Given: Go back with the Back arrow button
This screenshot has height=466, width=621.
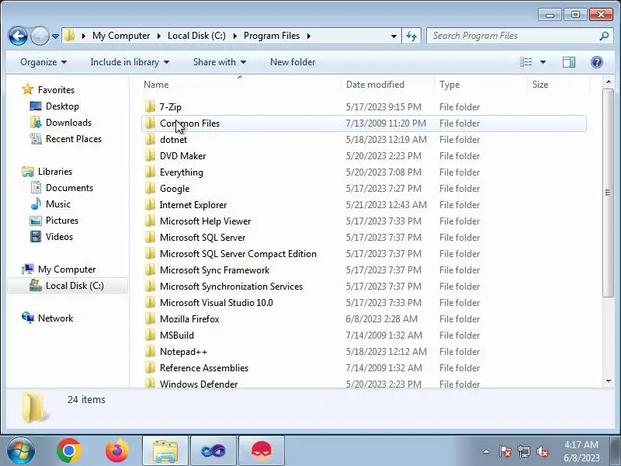Looking at the screenshot, I should point(18,36).
